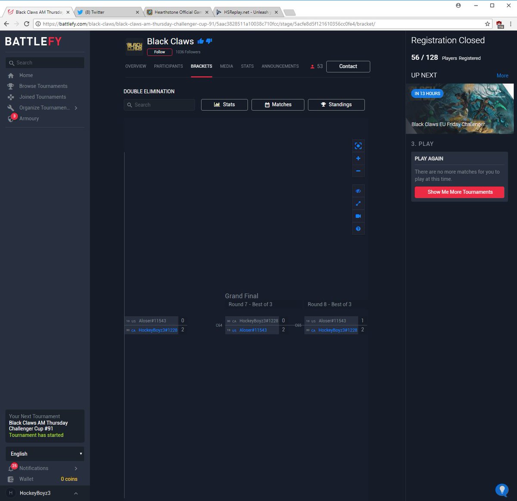Image resolution: width=517 pixels, height=501 pixels.
Task: Click the Contact button
Action: (x=348, y=66)
